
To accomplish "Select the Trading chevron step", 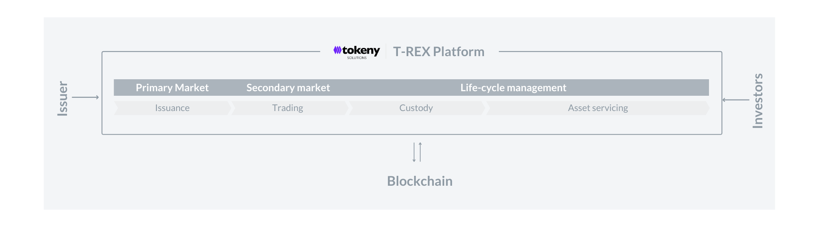I will (290, 108).
